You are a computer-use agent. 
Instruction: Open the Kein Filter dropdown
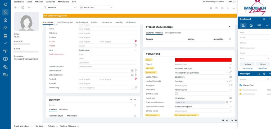pos(60,8)
